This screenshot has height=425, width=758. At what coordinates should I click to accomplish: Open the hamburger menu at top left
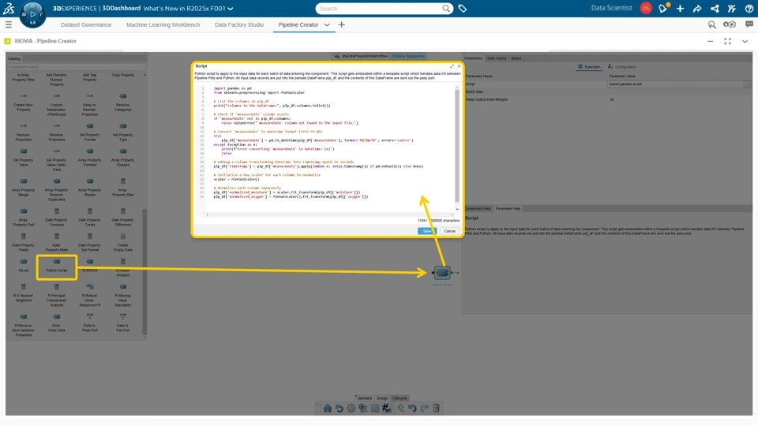coord(8,24)
